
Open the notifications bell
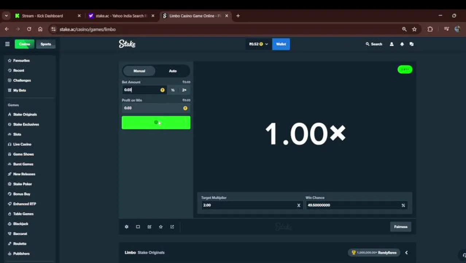(402, 44)
